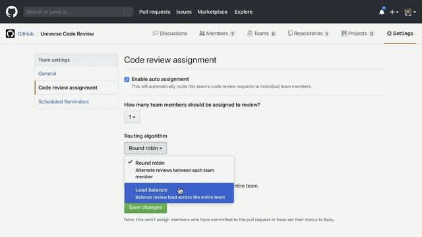Go to Pull requests
This screenshot has width=422, height=237.
(x=155, y=12)
